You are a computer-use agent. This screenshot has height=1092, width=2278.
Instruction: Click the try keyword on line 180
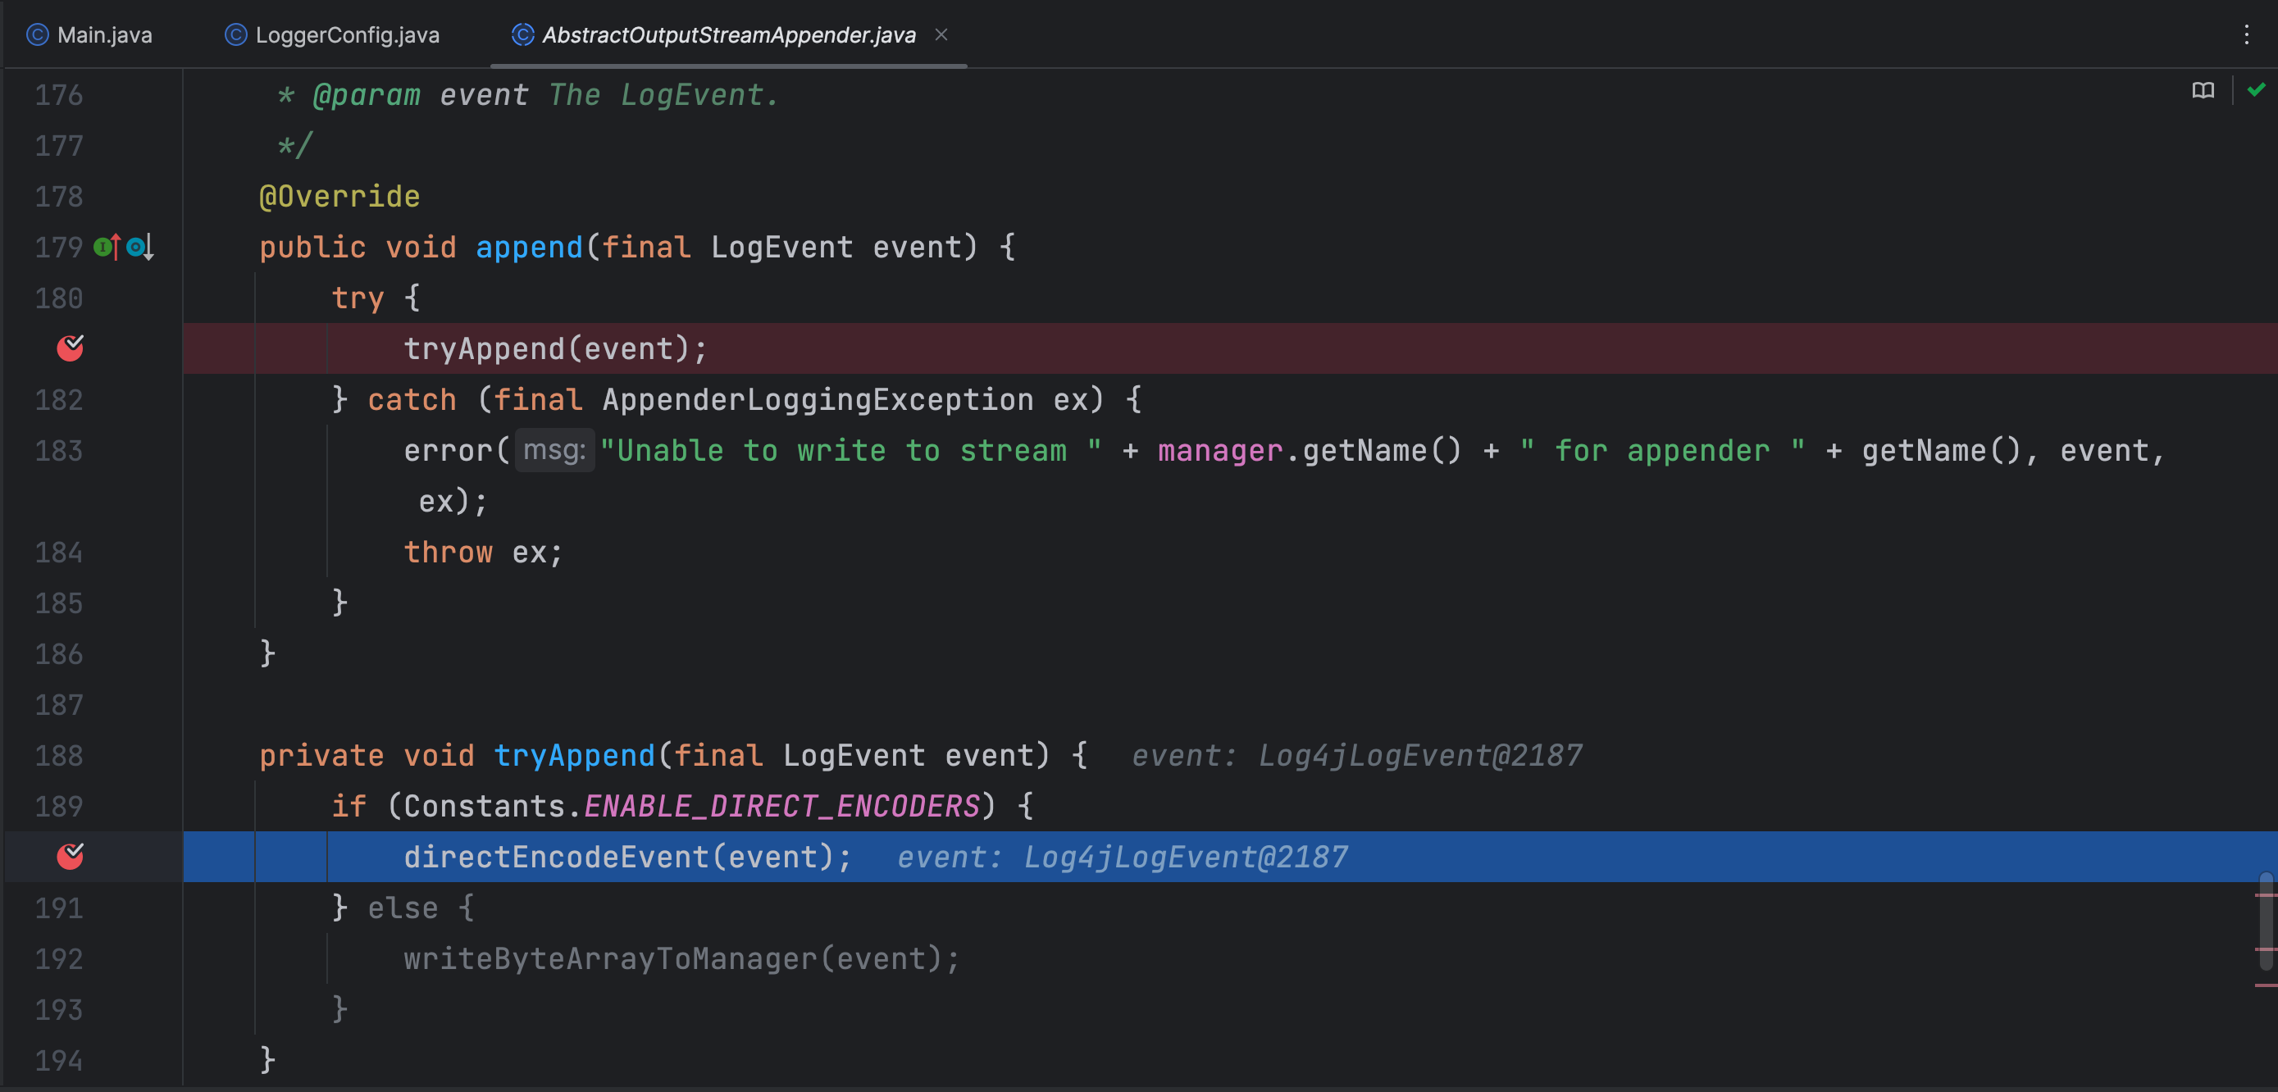tap(358, 298)
